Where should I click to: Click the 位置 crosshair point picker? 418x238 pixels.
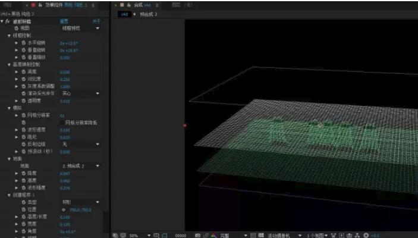[x=64, y=209]
